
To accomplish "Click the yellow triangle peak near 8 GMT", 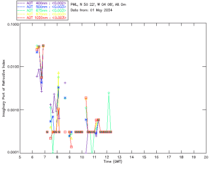I will pyautogui.click(x=58, y=73).
